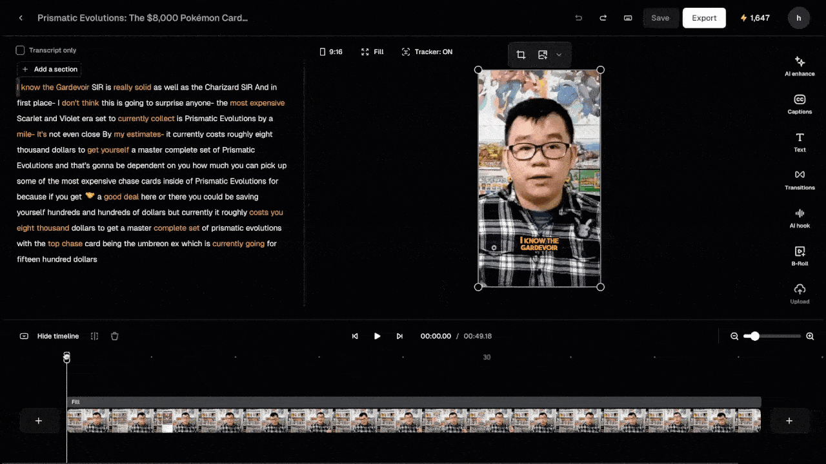
Task: Zoom in the timeline
Action: point(810,336)
